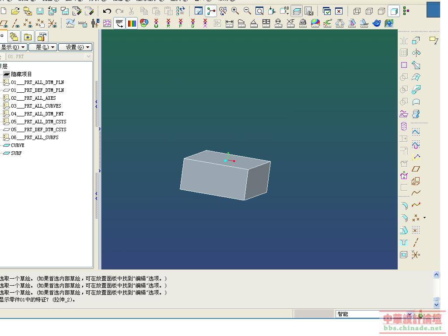This screenshot has width=448, height=336.
Task: Toggle datum plane display
Action: tap(4, 23)
